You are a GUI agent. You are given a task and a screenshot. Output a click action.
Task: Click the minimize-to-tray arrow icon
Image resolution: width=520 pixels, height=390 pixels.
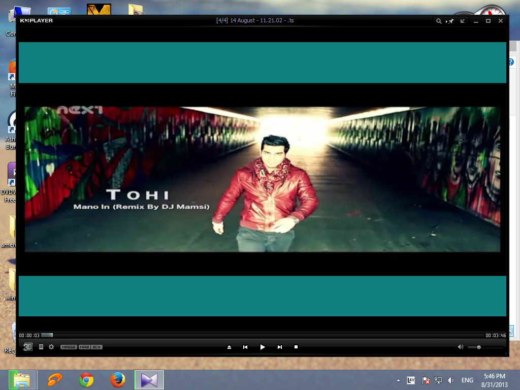tap(463, 21)
